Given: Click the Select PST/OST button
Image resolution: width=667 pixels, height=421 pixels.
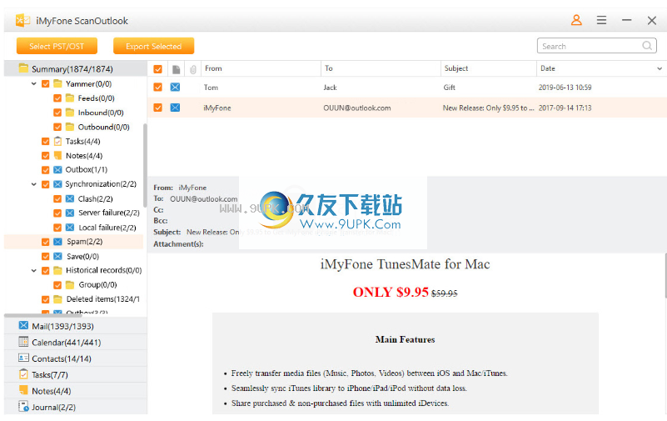Looking at the screenshot, I should coord(57,46).
